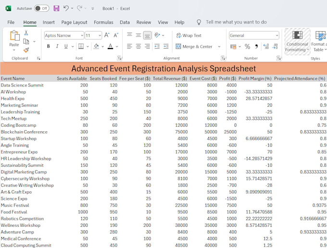Click the Undo arrow icon
Viewport: 327px width, 248px height.
(x=66, y=8)
